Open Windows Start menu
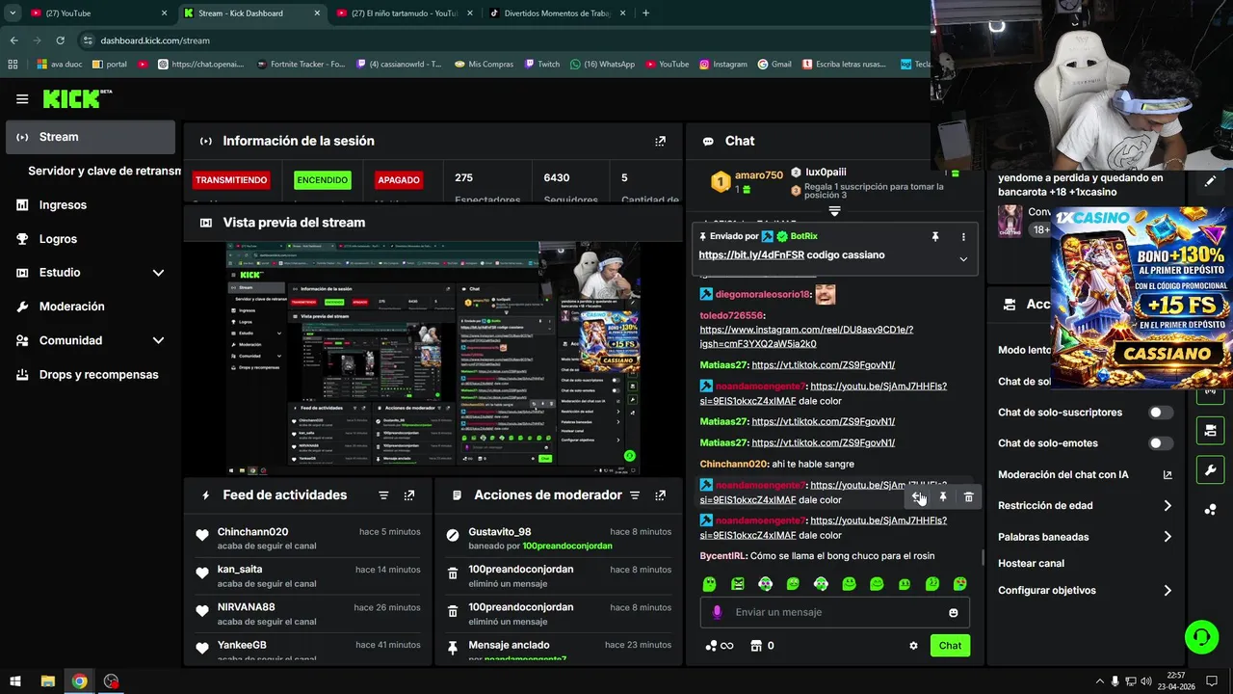 (15, 681)
